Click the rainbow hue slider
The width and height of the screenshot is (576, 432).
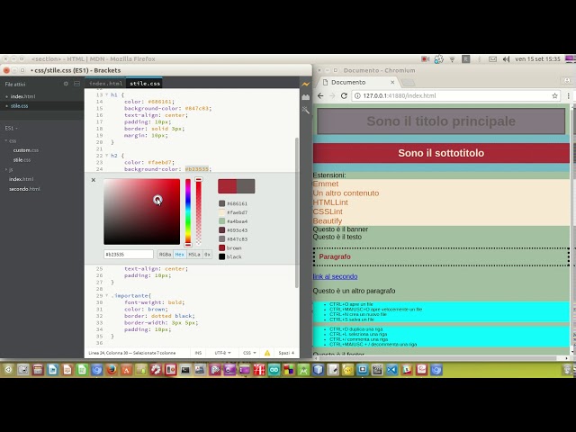click(188, 212)
